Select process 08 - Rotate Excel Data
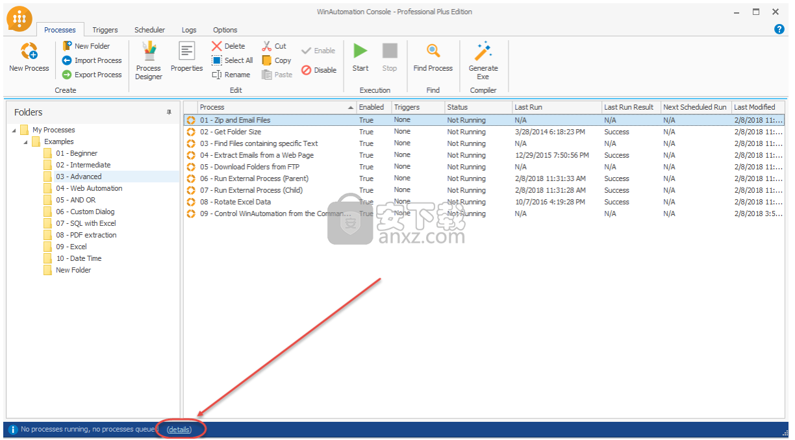 484,202
